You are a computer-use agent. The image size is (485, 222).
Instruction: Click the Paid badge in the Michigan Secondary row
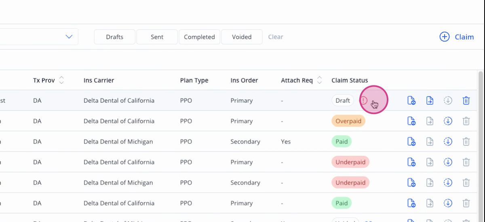(342, 141)
